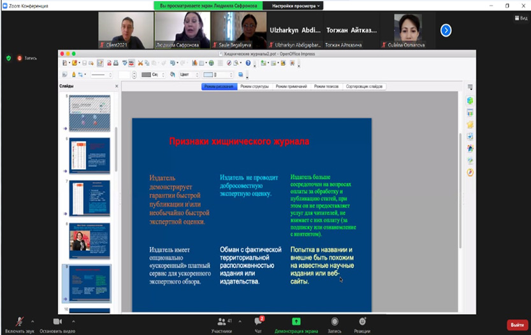
Task: Click the OpenOffice help question mark icon
Action: click(248, 63)
